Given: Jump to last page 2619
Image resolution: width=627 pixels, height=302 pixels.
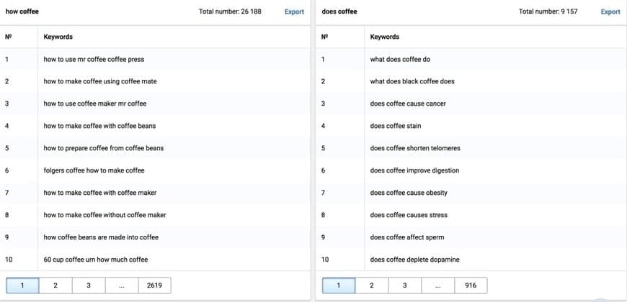Looking at the screenshot, I should pos(154,285).
